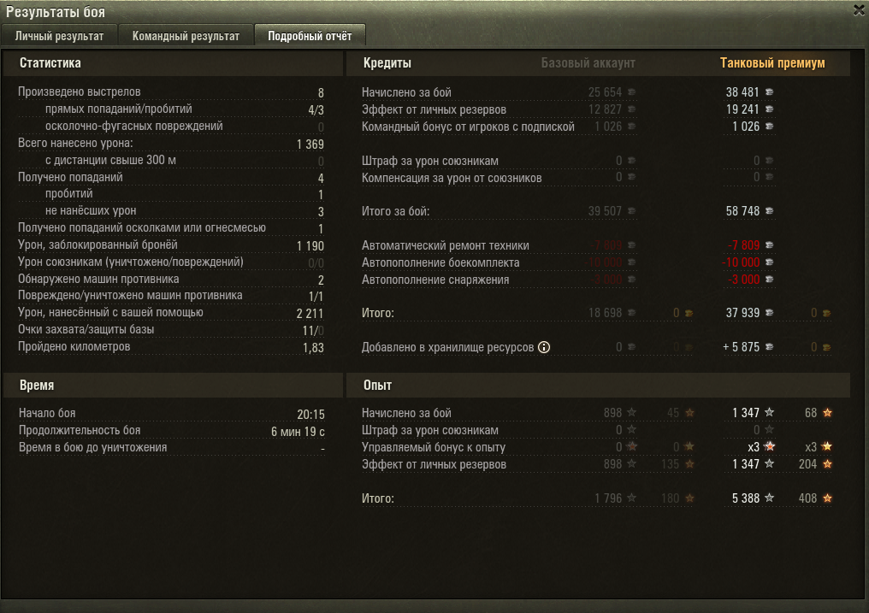Click info icon next to Добавлено в хранилище ресурсов
The width and height of the screenshot is (869, 613).
544,347
